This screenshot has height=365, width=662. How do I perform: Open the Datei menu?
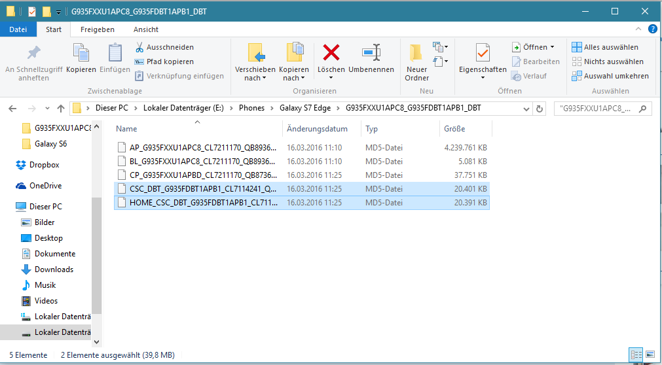[18, 29]
